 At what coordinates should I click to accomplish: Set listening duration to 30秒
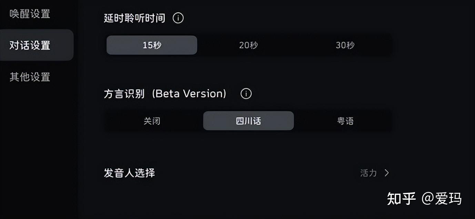click(345, 45)
